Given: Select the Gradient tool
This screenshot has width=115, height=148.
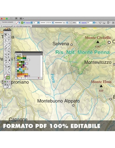Looking at the screenshot, I should point(9,60).
